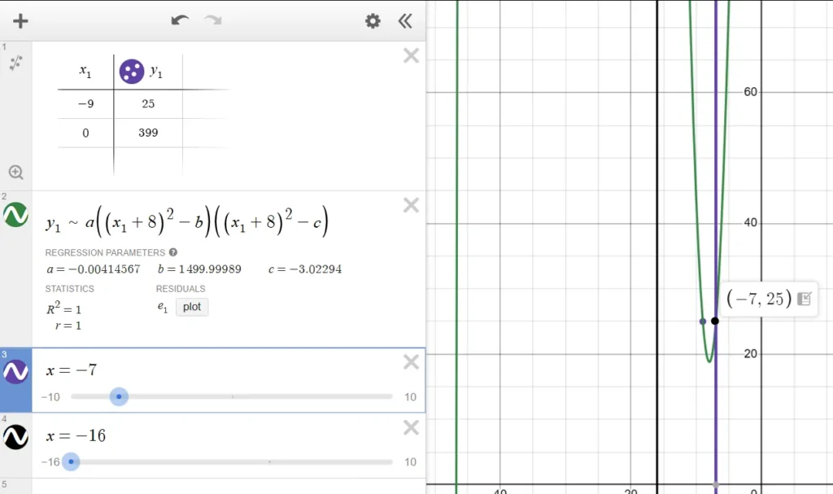Viewport: 833px width, 494px height.
Task: Click the empty expression row 5
Action: [x=228, y=486]
